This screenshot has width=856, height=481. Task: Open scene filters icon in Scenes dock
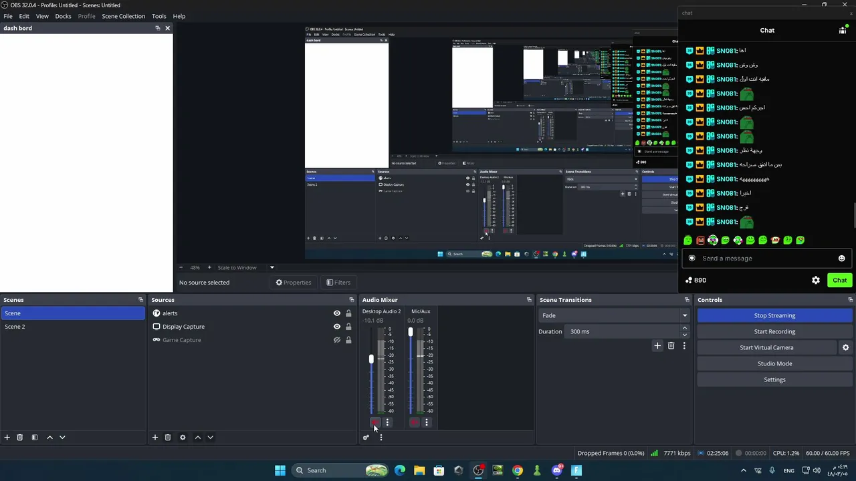(x=35, y=437)
